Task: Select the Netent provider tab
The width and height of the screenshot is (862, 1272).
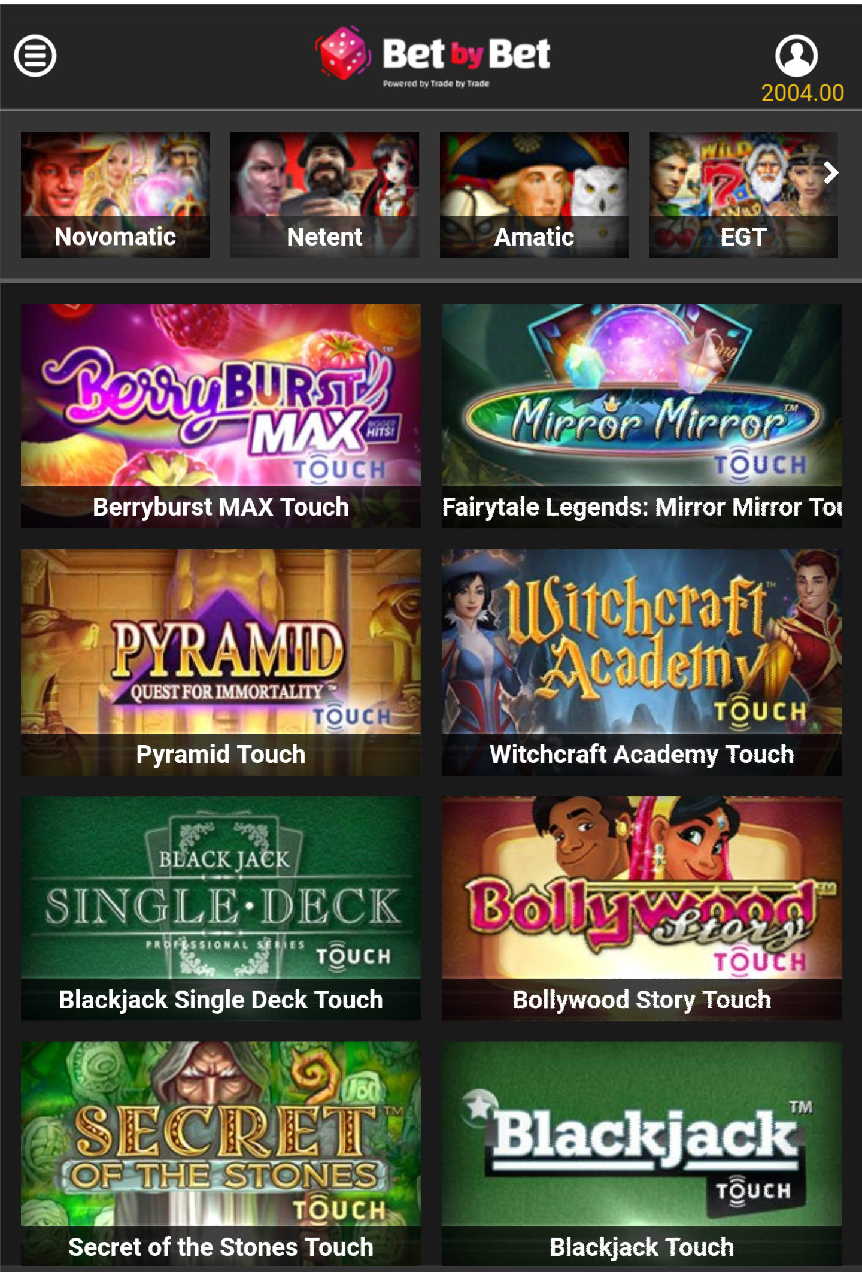Action: [x=324, y=195]
